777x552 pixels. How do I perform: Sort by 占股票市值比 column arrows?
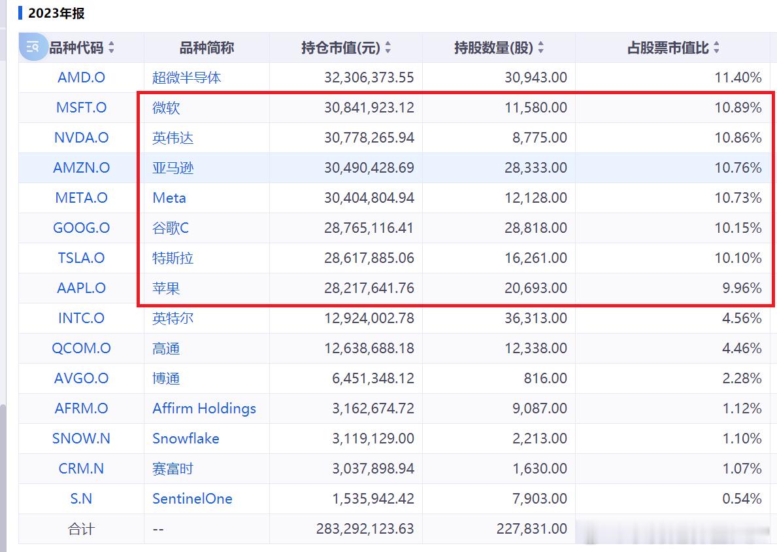click(716, 48)
